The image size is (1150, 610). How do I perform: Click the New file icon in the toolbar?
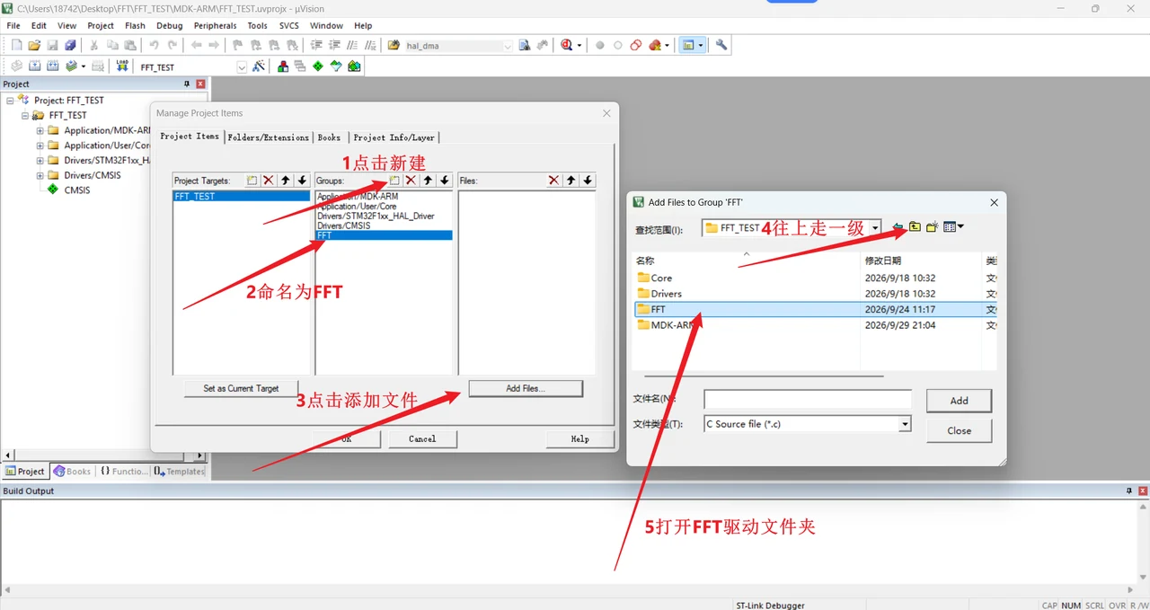[x=16, y=45]
